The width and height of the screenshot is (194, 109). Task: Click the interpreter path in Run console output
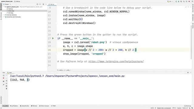pyautogui.click(x=27, y=76)
